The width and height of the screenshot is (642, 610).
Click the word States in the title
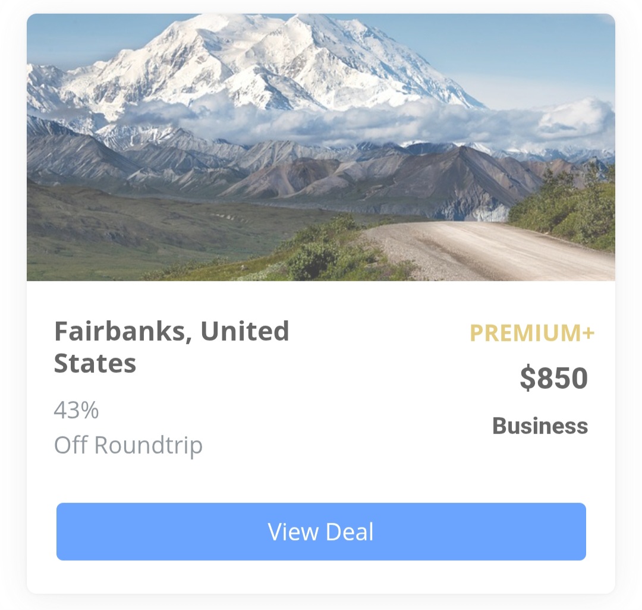(95, 363)
